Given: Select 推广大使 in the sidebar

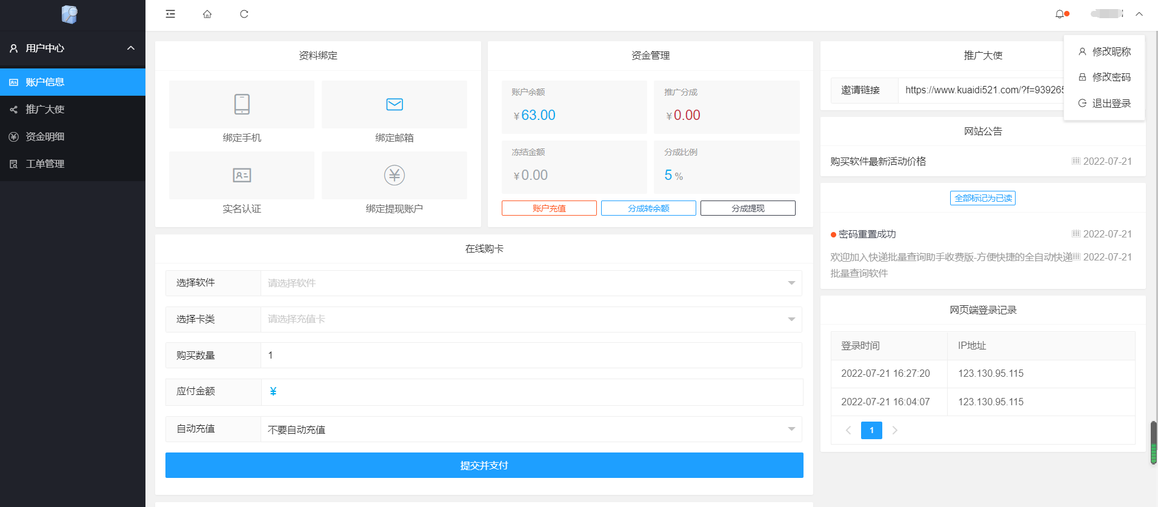Looking at the screenshot, I should 45,110.
